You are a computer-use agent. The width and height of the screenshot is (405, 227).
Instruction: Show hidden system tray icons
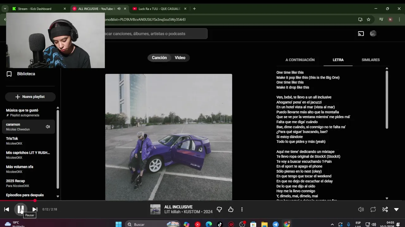pyautogui.click(x=332, y=224)
